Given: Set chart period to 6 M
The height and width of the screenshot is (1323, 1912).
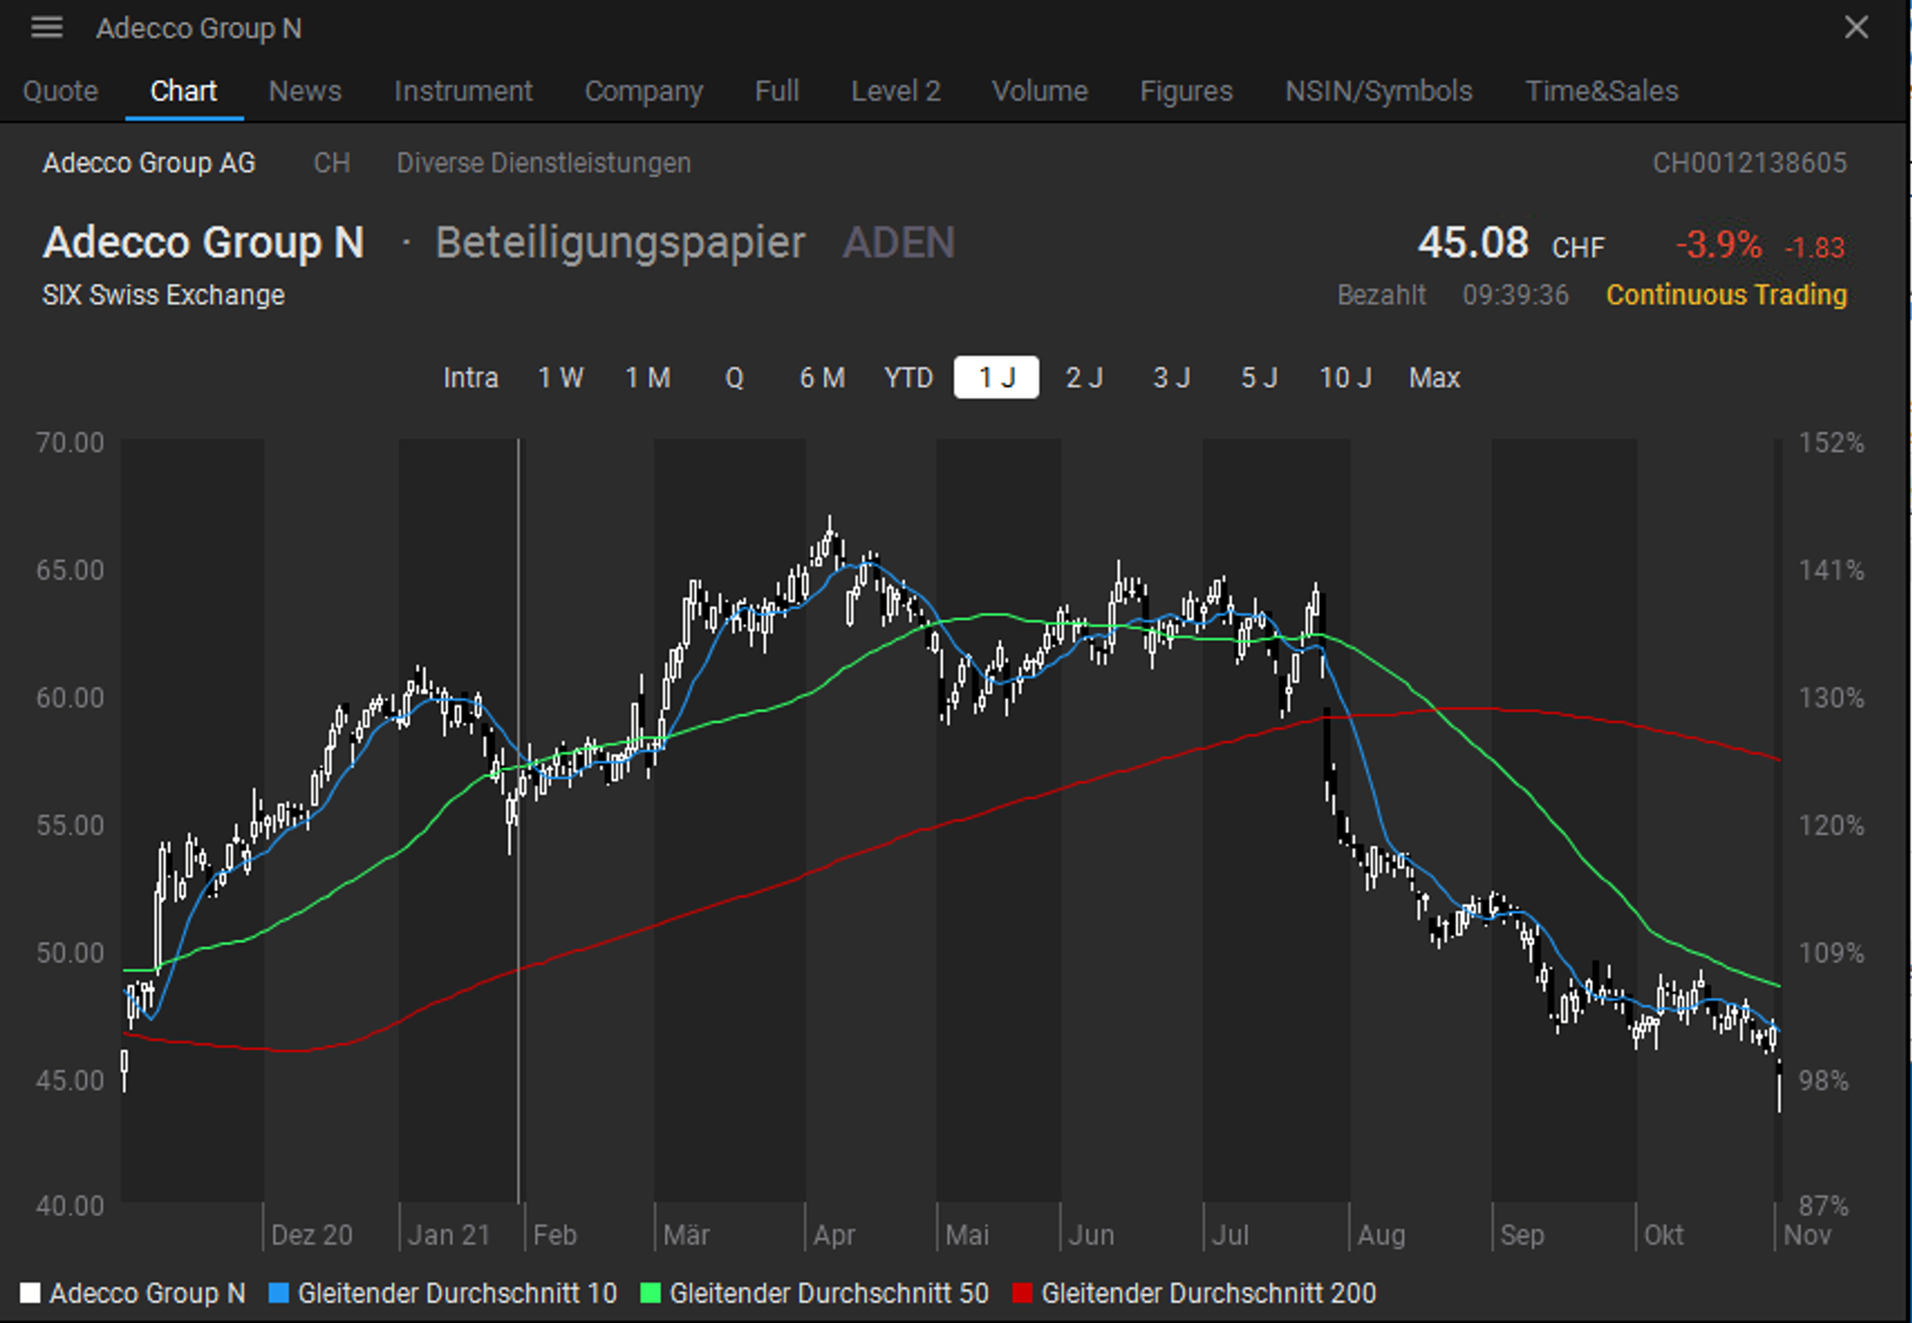Looking at the screenshot, I should (822, 378).
